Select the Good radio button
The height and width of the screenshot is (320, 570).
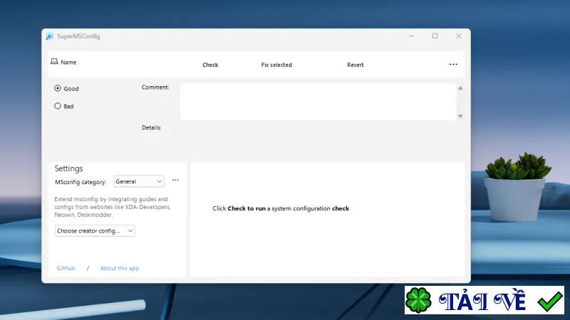pos(58,88)
